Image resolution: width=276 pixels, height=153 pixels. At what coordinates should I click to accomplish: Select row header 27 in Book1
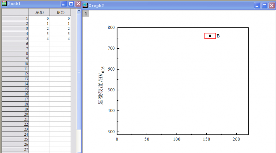pos(15,150)
